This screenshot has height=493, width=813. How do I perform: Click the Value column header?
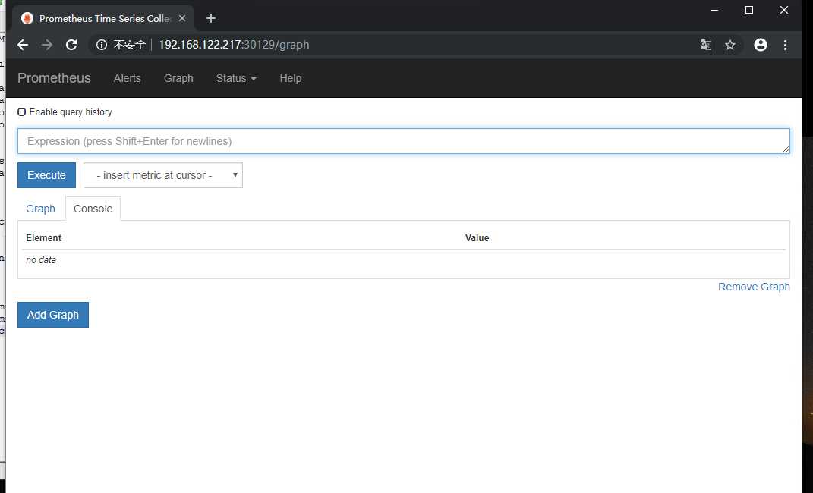[477, 238]
